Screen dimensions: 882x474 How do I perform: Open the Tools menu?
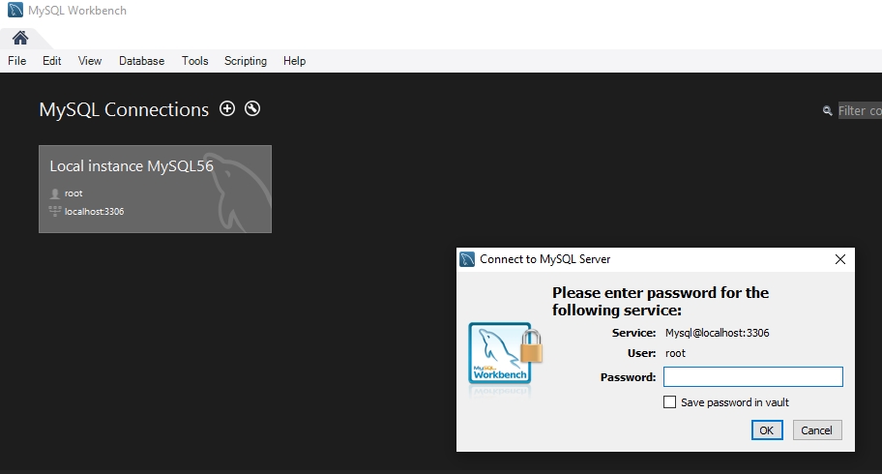[x=194, y=61]
